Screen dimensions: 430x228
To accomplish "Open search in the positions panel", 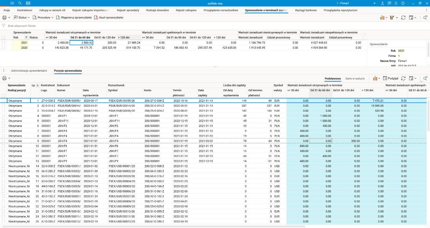I will pyautogui.click(x=425, y=78).
